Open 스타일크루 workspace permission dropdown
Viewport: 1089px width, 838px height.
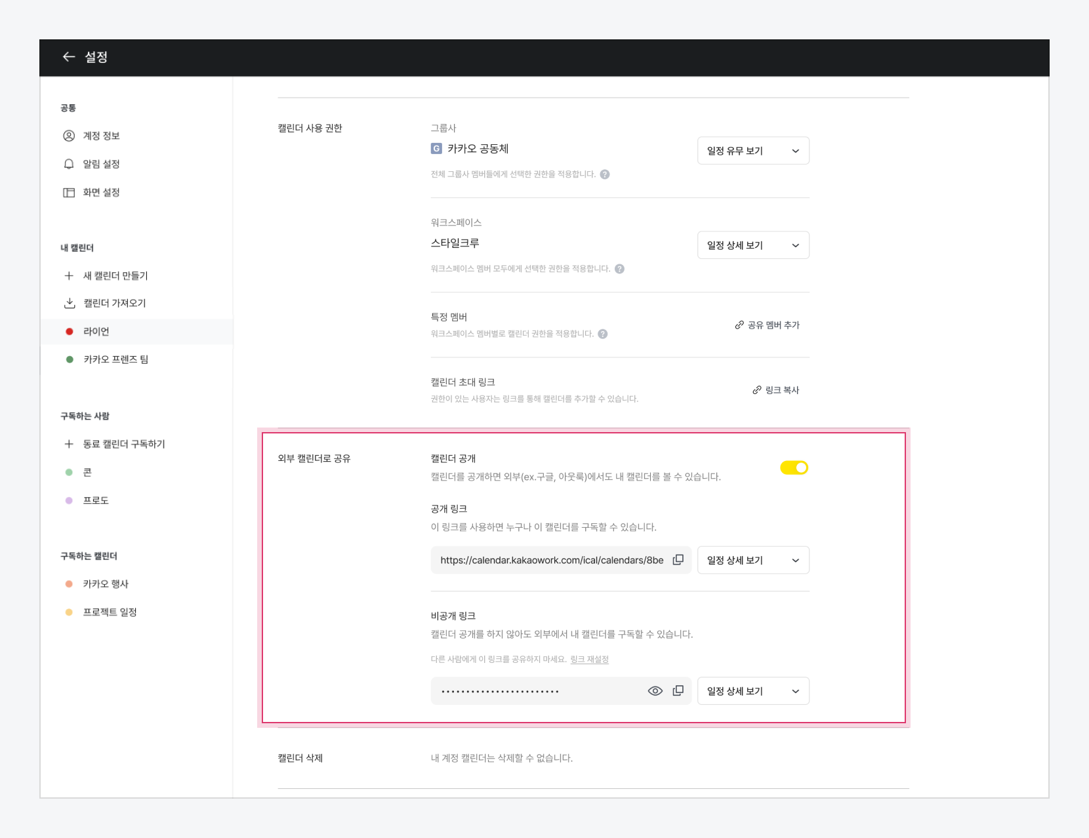[x=752, y=245]
